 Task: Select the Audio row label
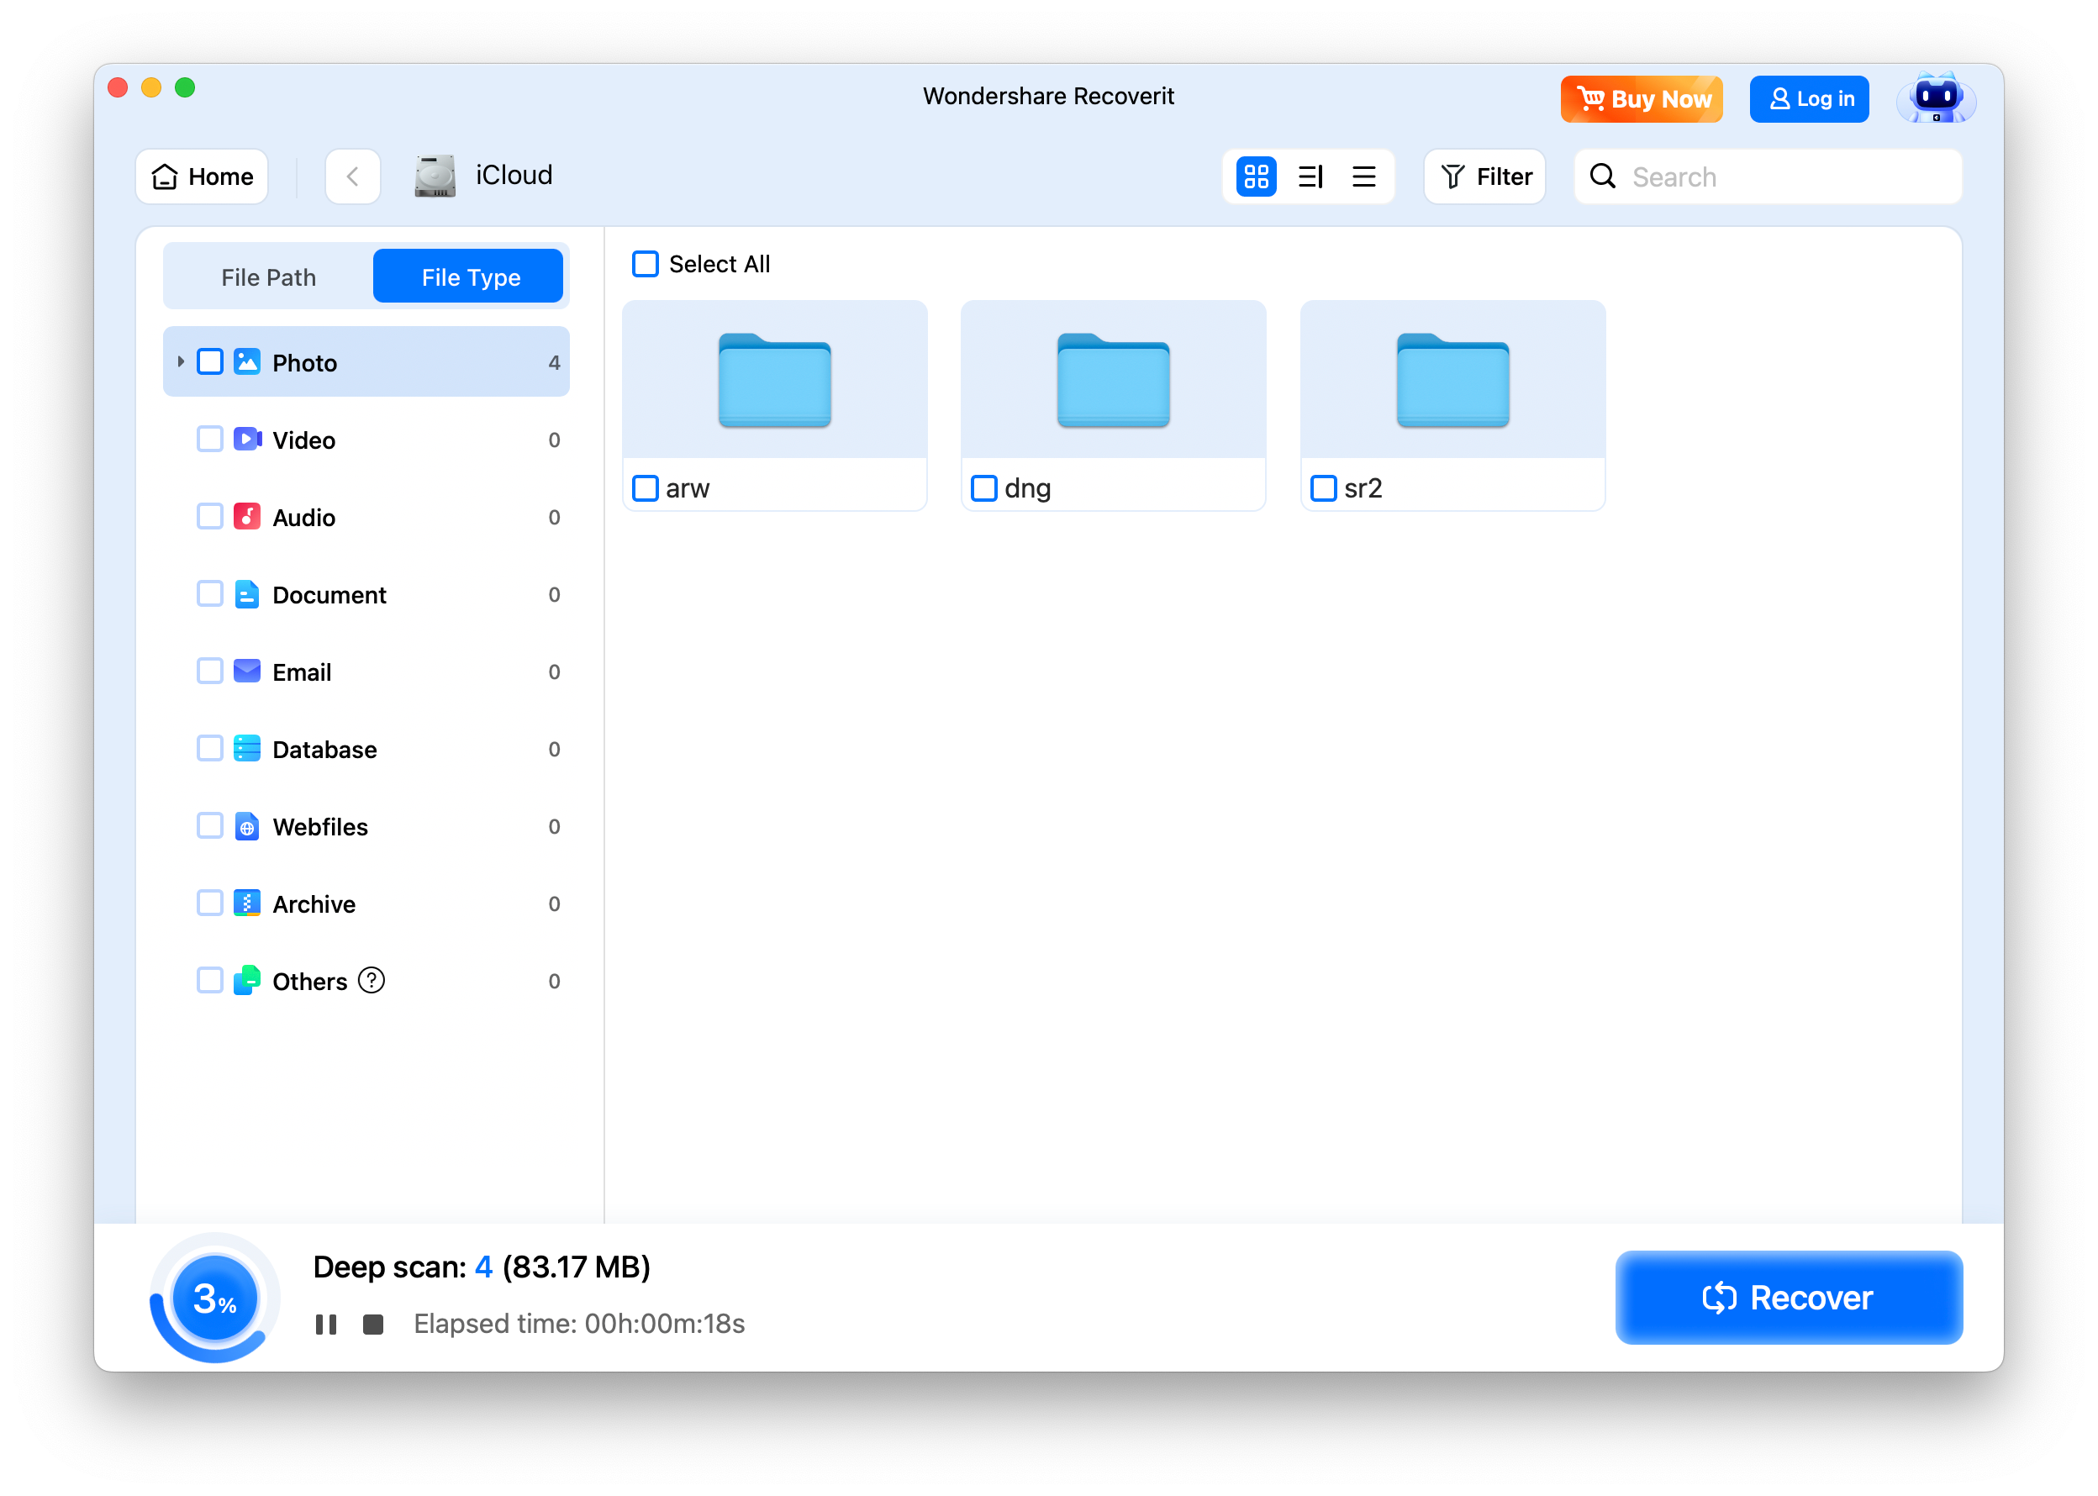(x=304, y=518)
